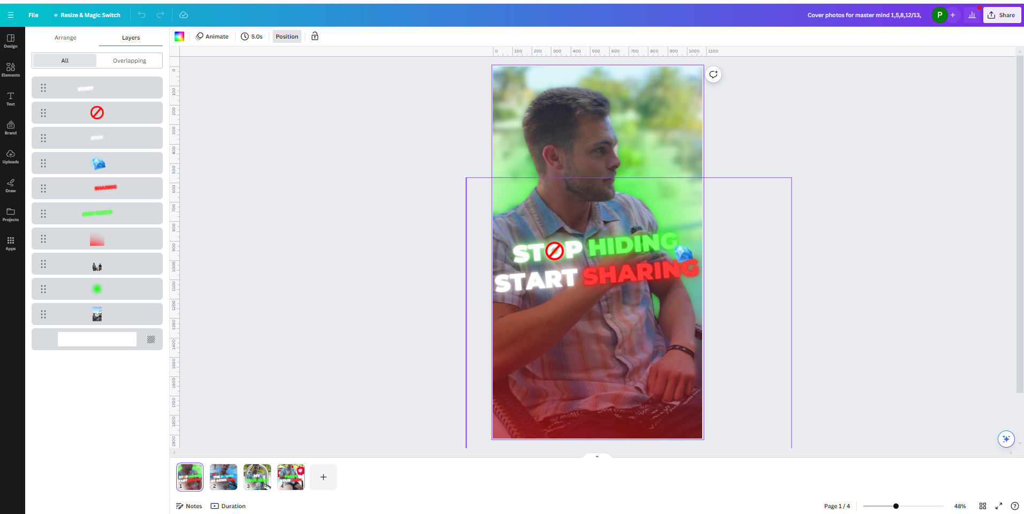Screen dimensions: 1024x514
Task: Open the 5.0s page duration setting
Action: click(x=252, y=36)
